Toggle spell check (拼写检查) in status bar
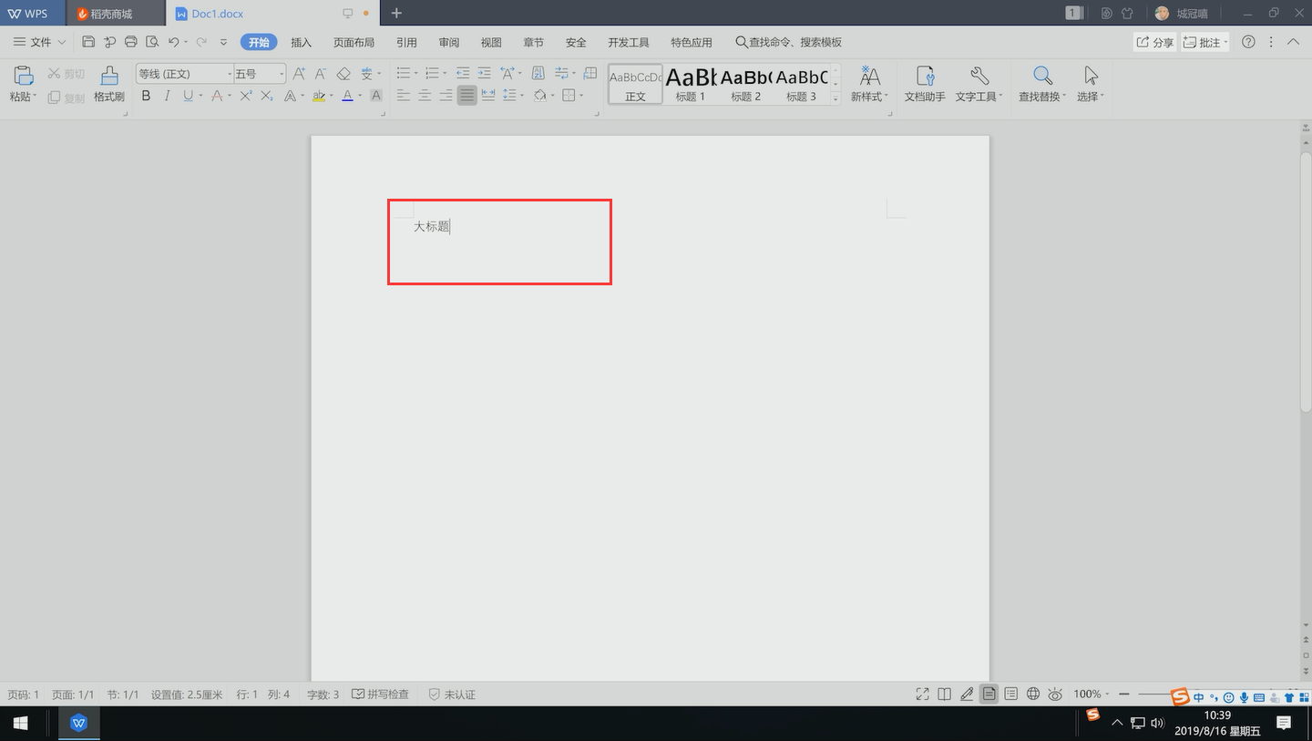 click(x=380, y=695)
